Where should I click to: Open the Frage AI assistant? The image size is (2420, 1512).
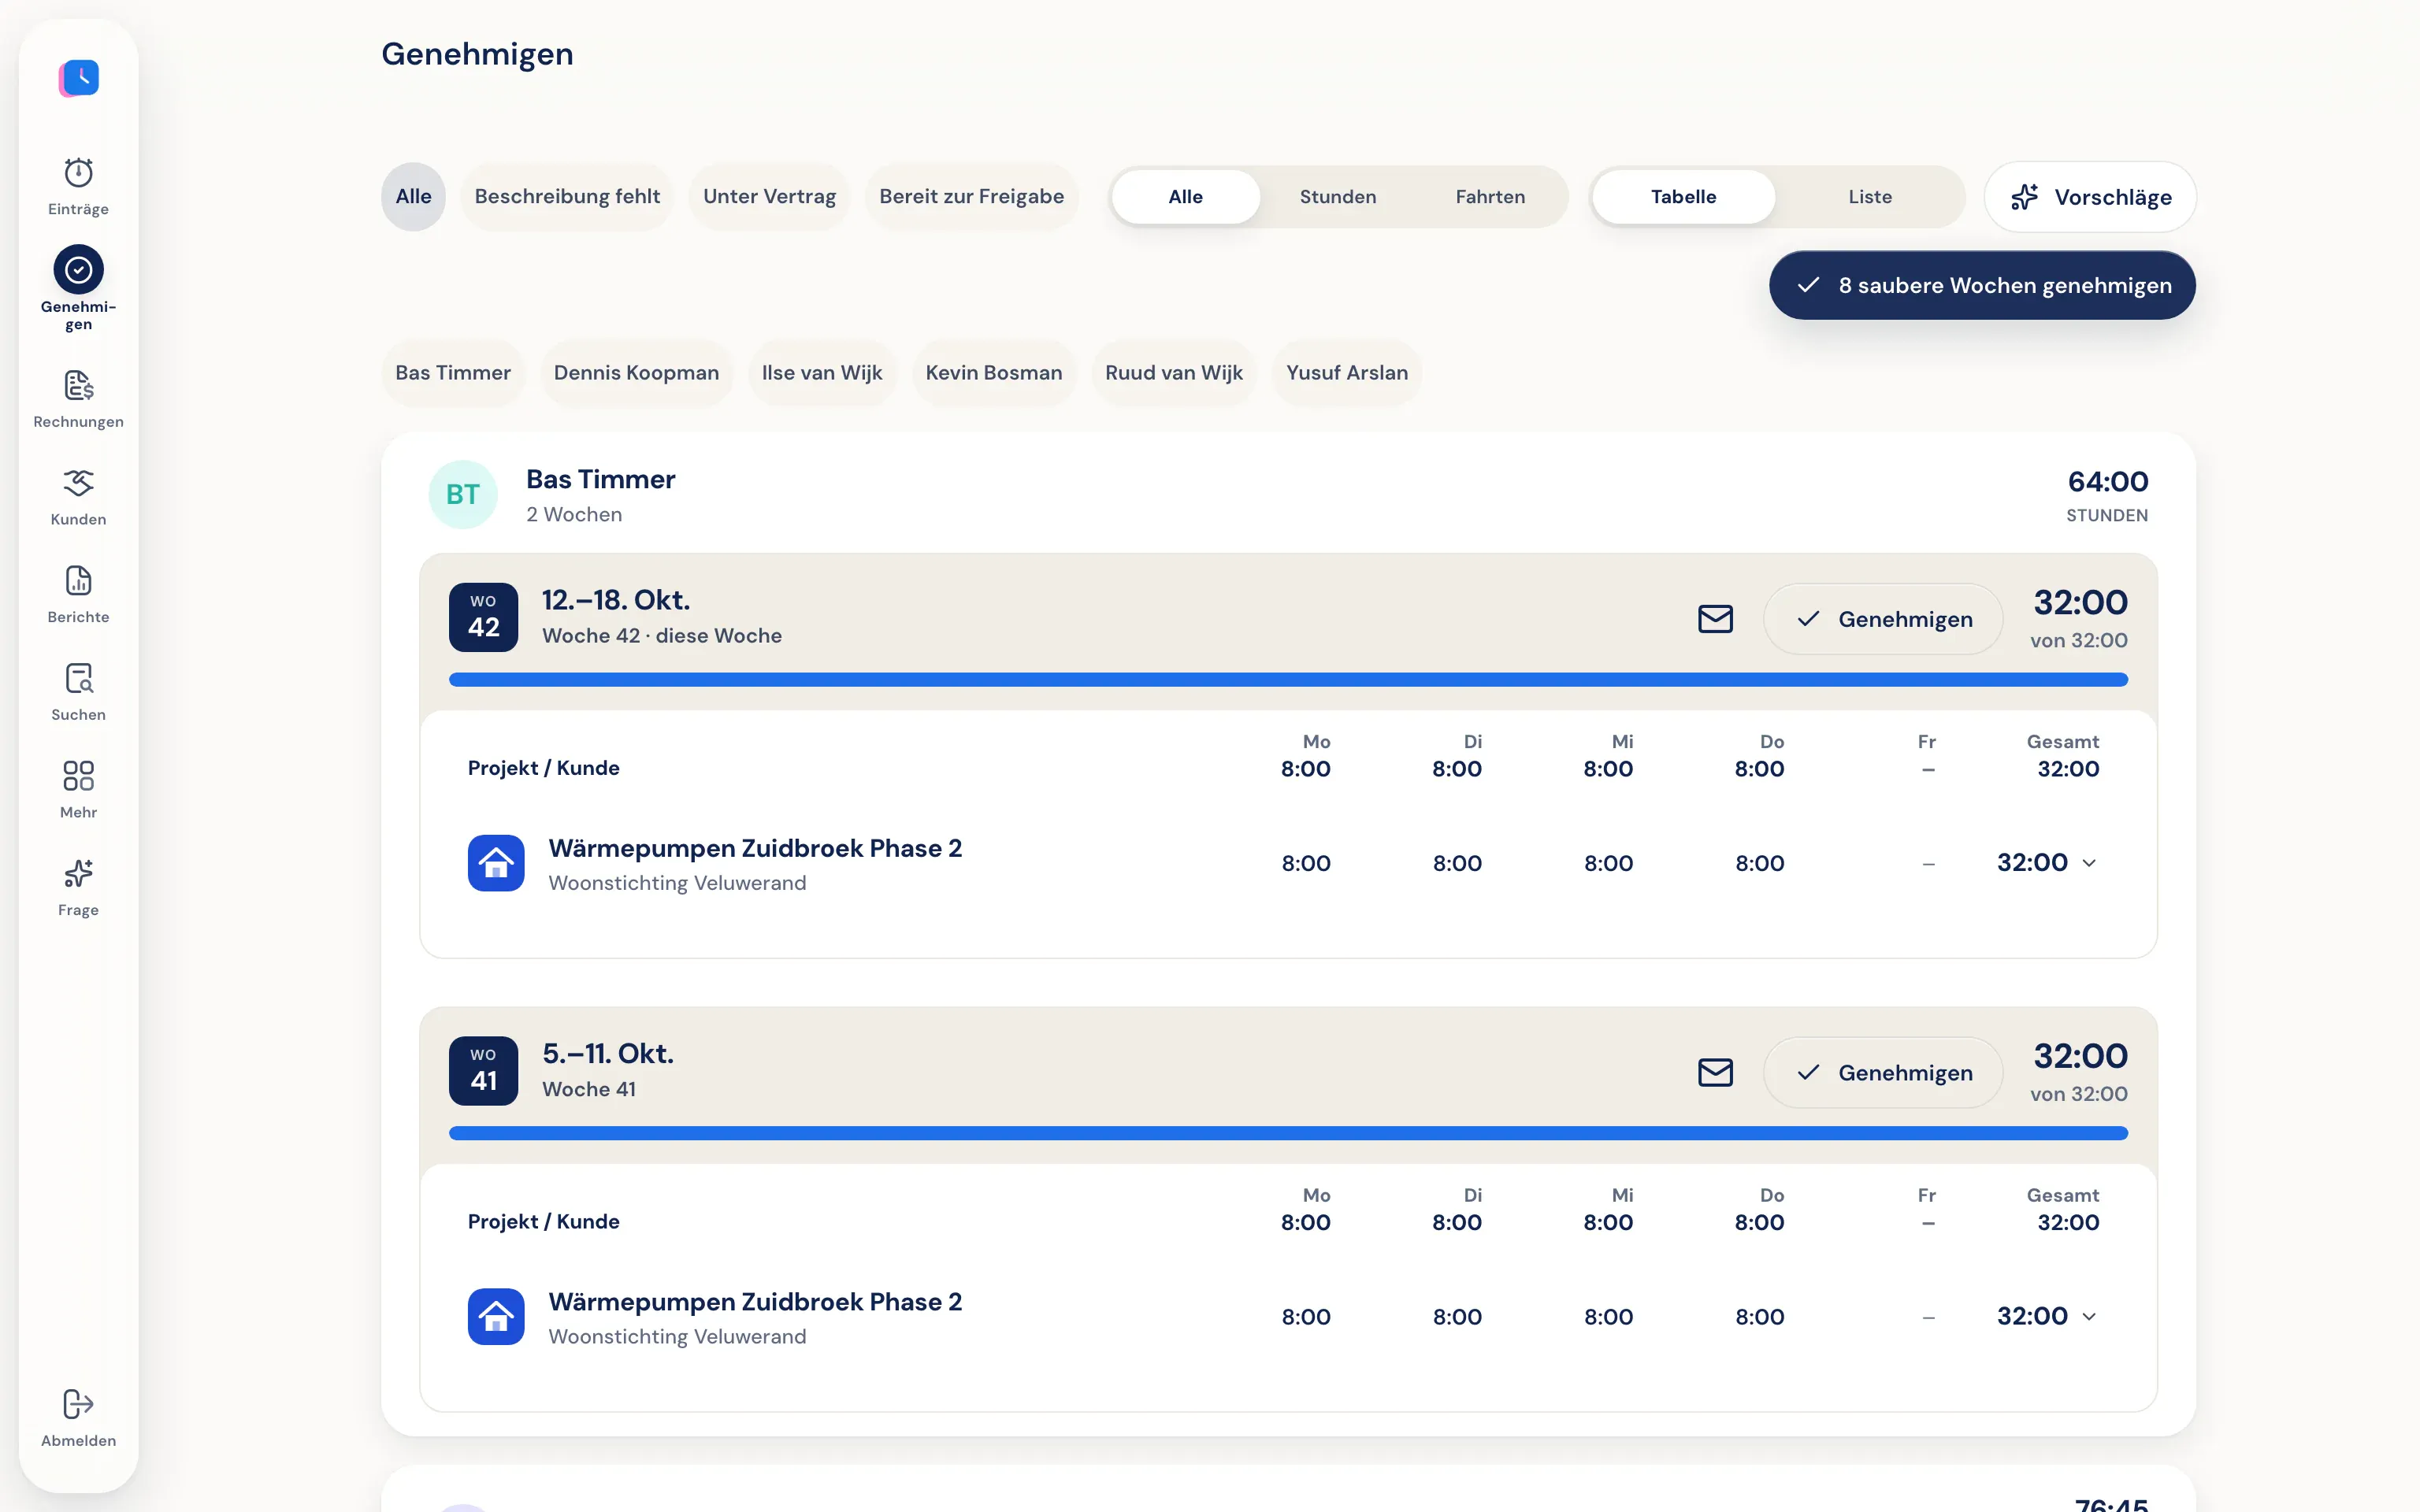tap(78, 888)
